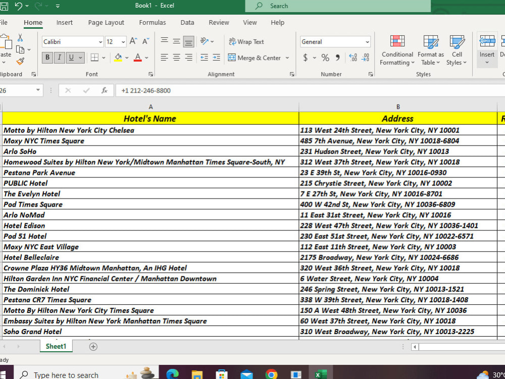
Task: Click the Cut scissors icon
Action: (x=20, y=38)
